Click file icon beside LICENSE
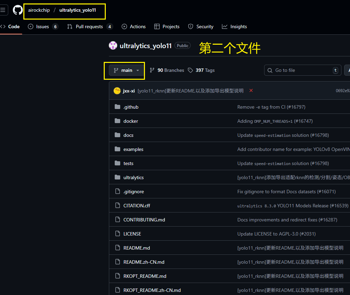The image size is (350, 295). click(117, 233)
